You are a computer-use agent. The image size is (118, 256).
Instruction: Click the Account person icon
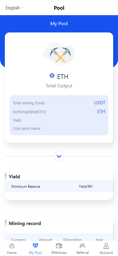pyautogui.click(x=106, y=246)
